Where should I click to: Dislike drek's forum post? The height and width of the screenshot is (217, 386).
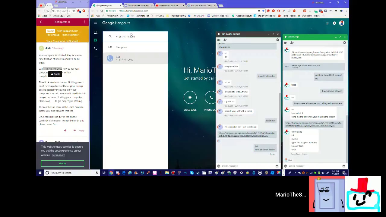click(x=74, y=131)
